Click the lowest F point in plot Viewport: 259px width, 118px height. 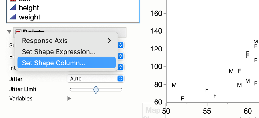tap(182, 99)
